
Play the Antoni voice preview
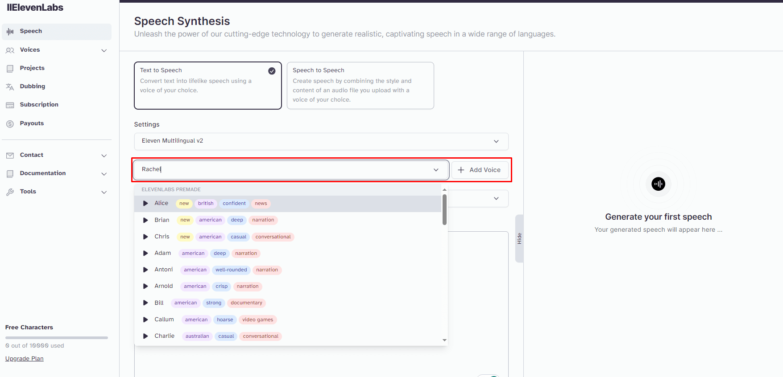tap(145, 270)
